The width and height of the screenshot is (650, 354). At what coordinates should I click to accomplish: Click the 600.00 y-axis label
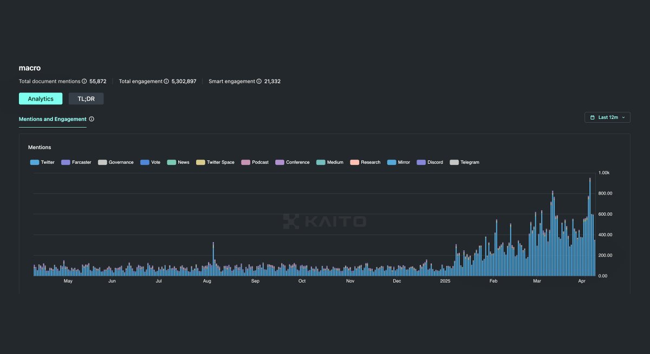point(606,214)
